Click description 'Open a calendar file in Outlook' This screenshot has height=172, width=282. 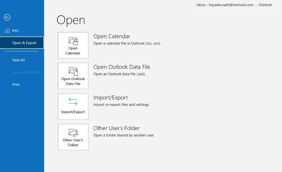tap(127, 43)
